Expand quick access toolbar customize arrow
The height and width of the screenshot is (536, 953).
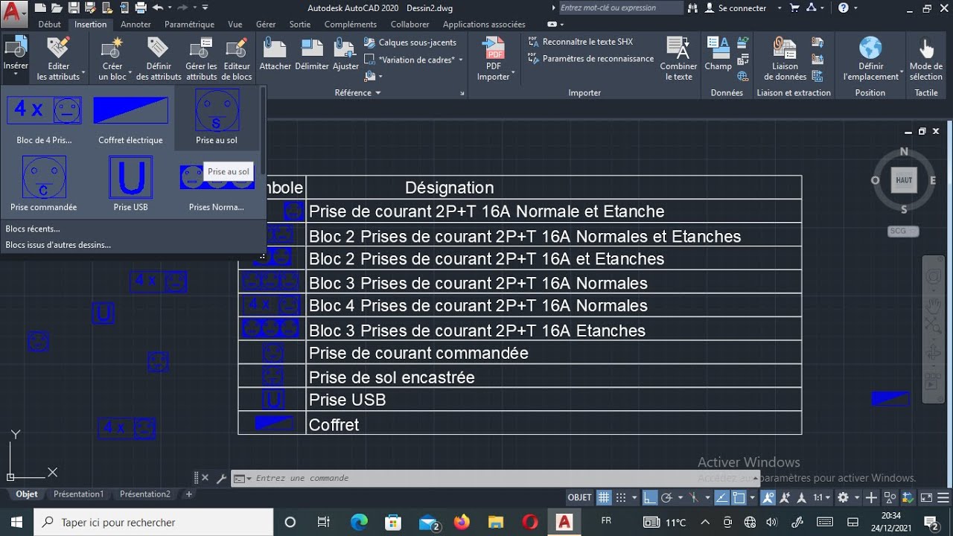coord(206,8)
